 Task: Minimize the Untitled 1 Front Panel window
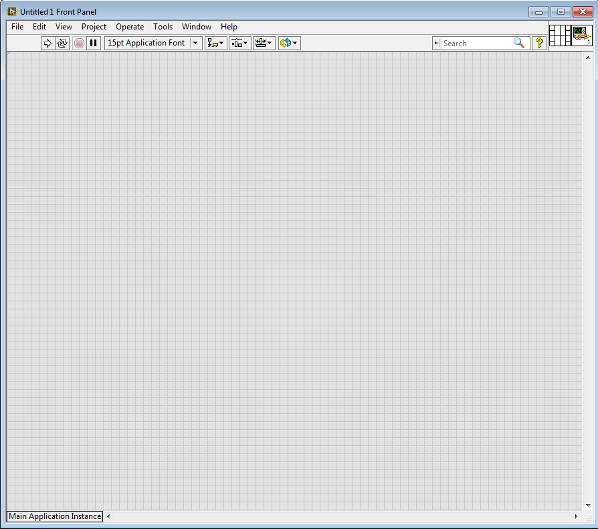538,12
